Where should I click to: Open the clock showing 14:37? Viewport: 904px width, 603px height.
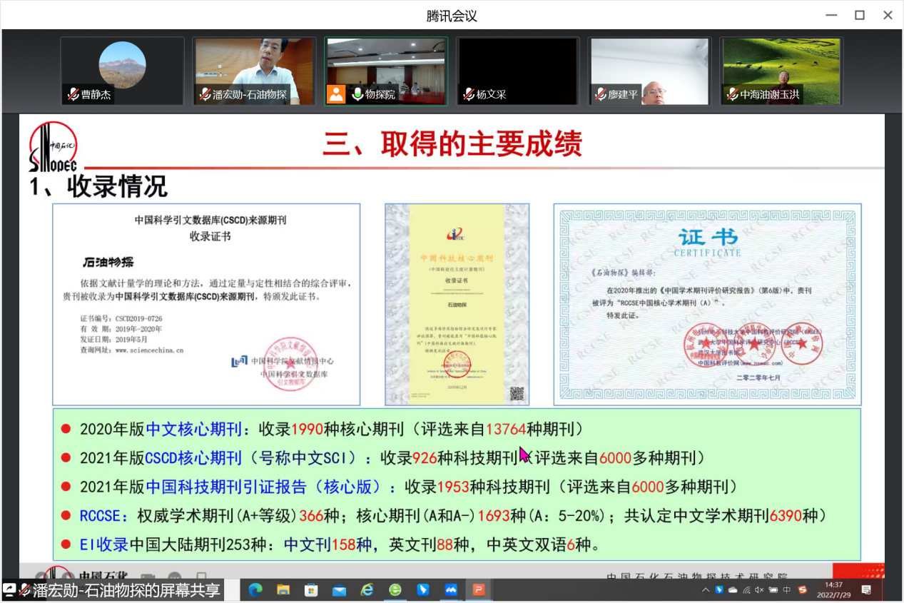click(833, 590)
